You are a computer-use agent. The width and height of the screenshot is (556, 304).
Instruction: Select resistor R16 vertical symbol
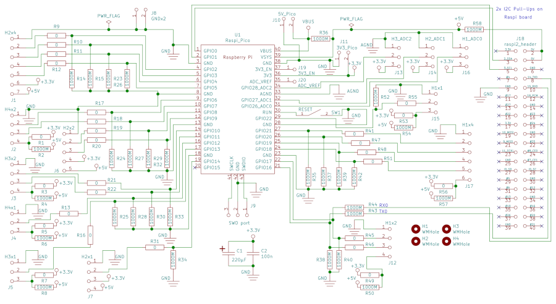pyautogui.click(x=90, y=235)
